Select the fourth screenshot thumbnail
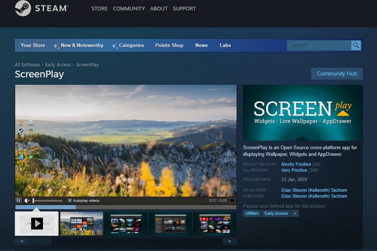The image size is (377, 251). [x=170, y=223]
